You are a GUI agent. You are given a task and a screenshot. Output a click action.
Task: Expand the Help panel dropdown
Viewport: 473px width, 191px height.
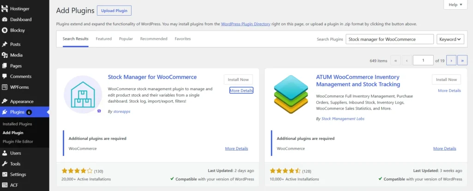click(x=455, y=5)
